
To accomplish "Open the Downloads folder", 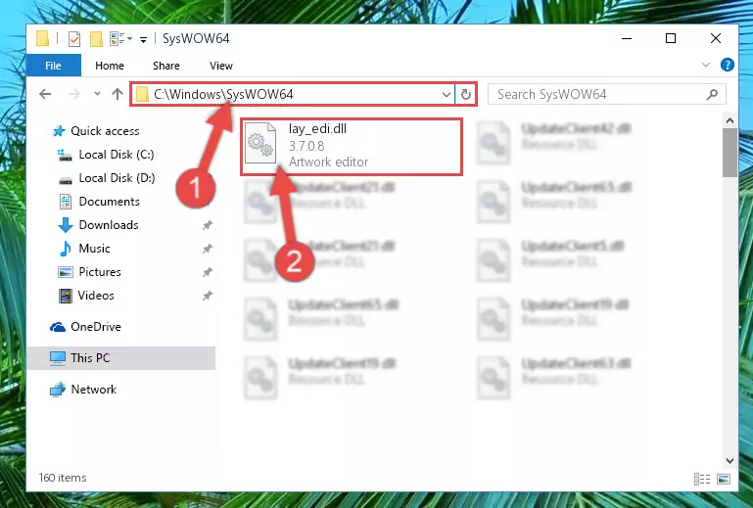I will [109, 225].
